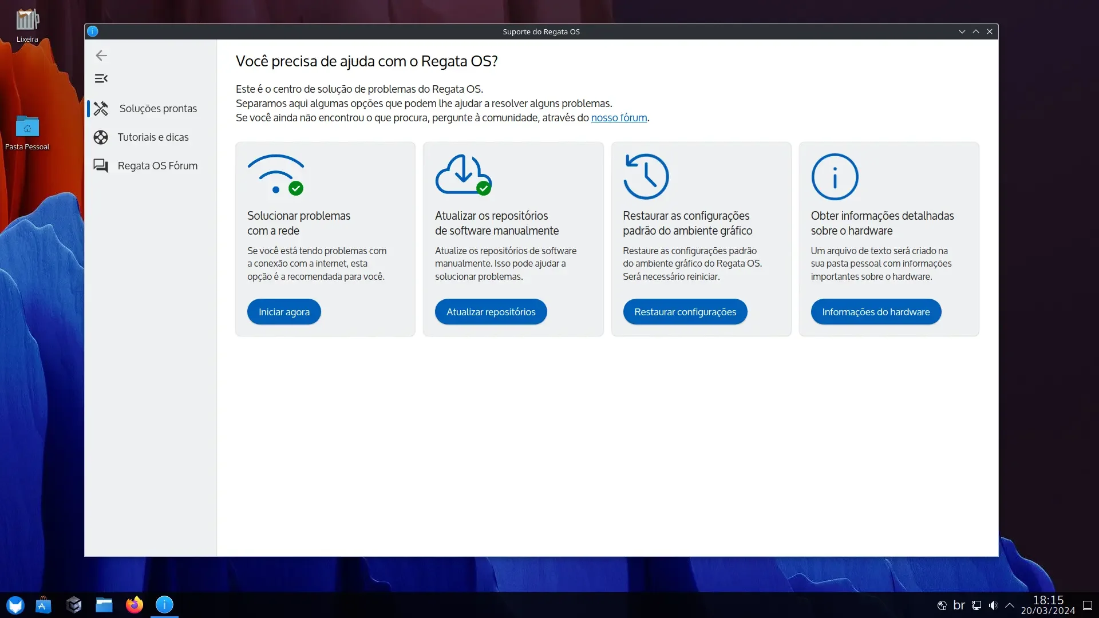Click the back arrow in sidebar
The height and width of the screenshot is (618, 1099).
(101, 56)
